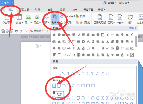
Task: Click the 水印 watermark icon
Action: pos(120,17)
